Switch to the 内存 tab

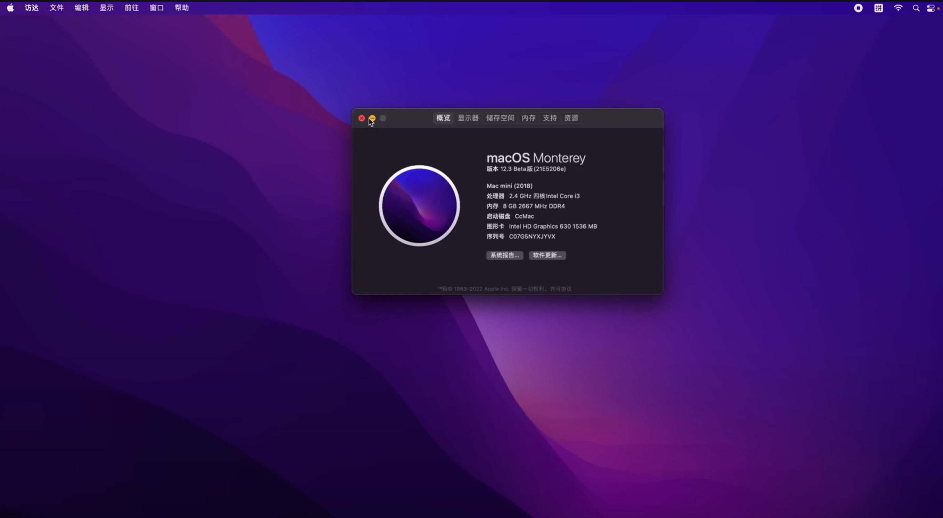pyautogui.click(x=528, y=118)
